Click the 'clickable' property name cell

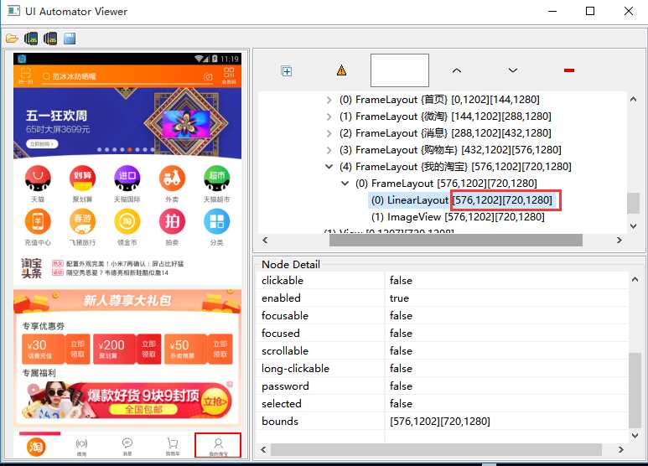pyautogui.click(x=320, y=281)
